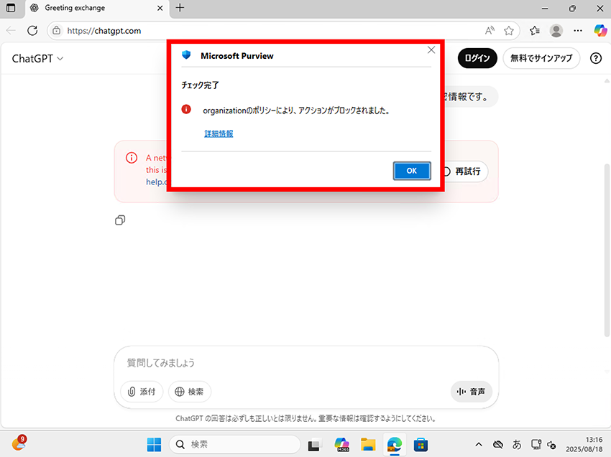This screenshot has height=457, width=611.
Task: Open the 詳細情報 link
Action: tap(219, 133)
